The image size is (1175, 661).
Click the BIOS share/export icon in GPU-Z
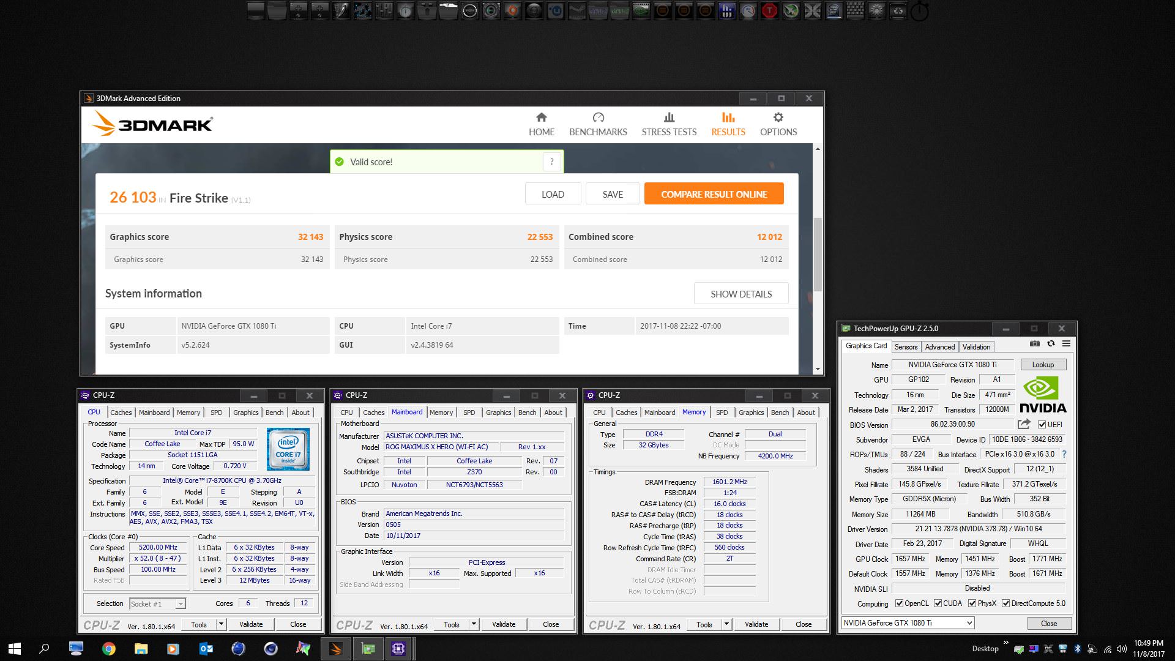tap(1024, 424)
